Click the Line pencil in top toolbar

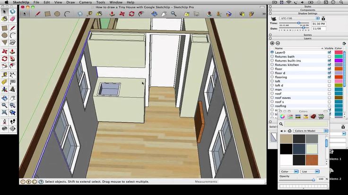coord(38,14)
